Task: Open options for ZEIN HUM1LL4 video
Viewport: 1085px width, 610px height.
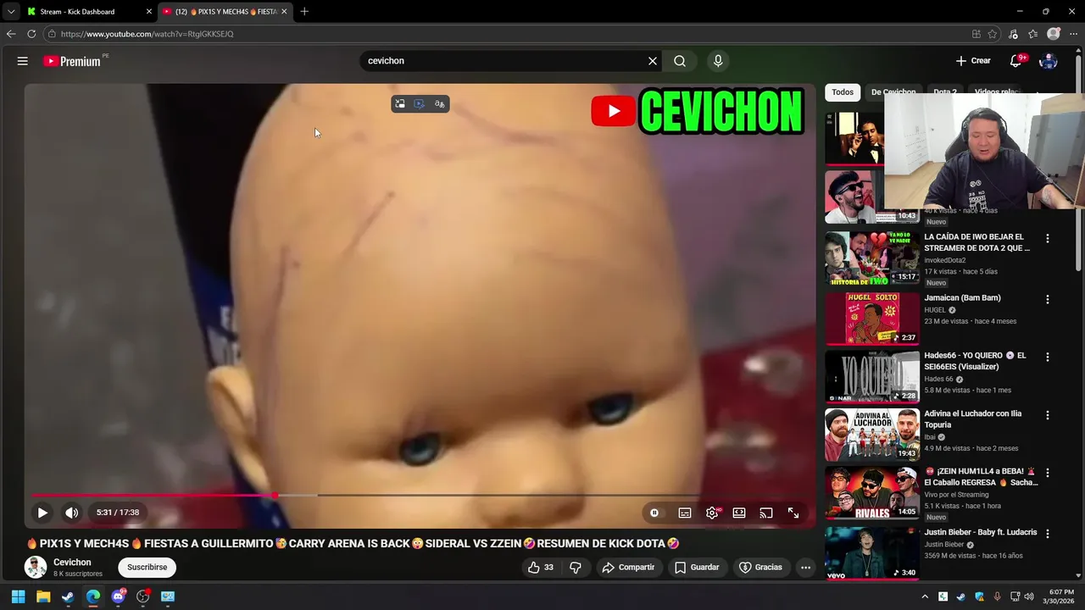Action: click(1048, 473)
